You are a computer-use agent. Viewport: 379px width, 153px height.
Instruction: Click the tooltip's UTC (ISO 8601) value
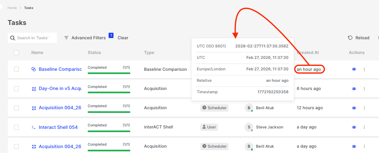[262, 46]
